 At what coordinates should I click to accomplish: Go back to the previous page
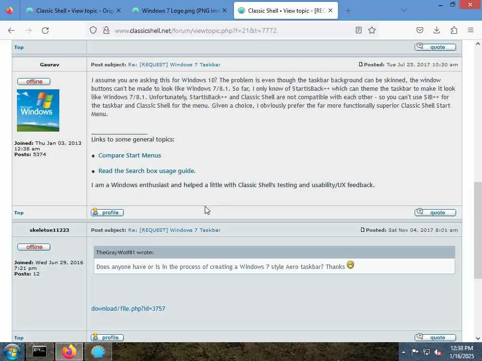point(11,31)
